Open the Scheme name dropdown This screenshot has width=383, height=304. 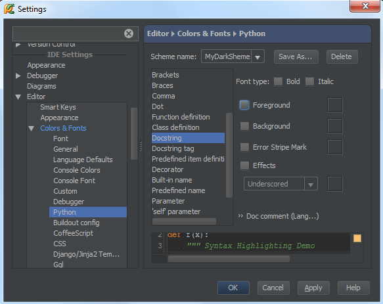258,56
